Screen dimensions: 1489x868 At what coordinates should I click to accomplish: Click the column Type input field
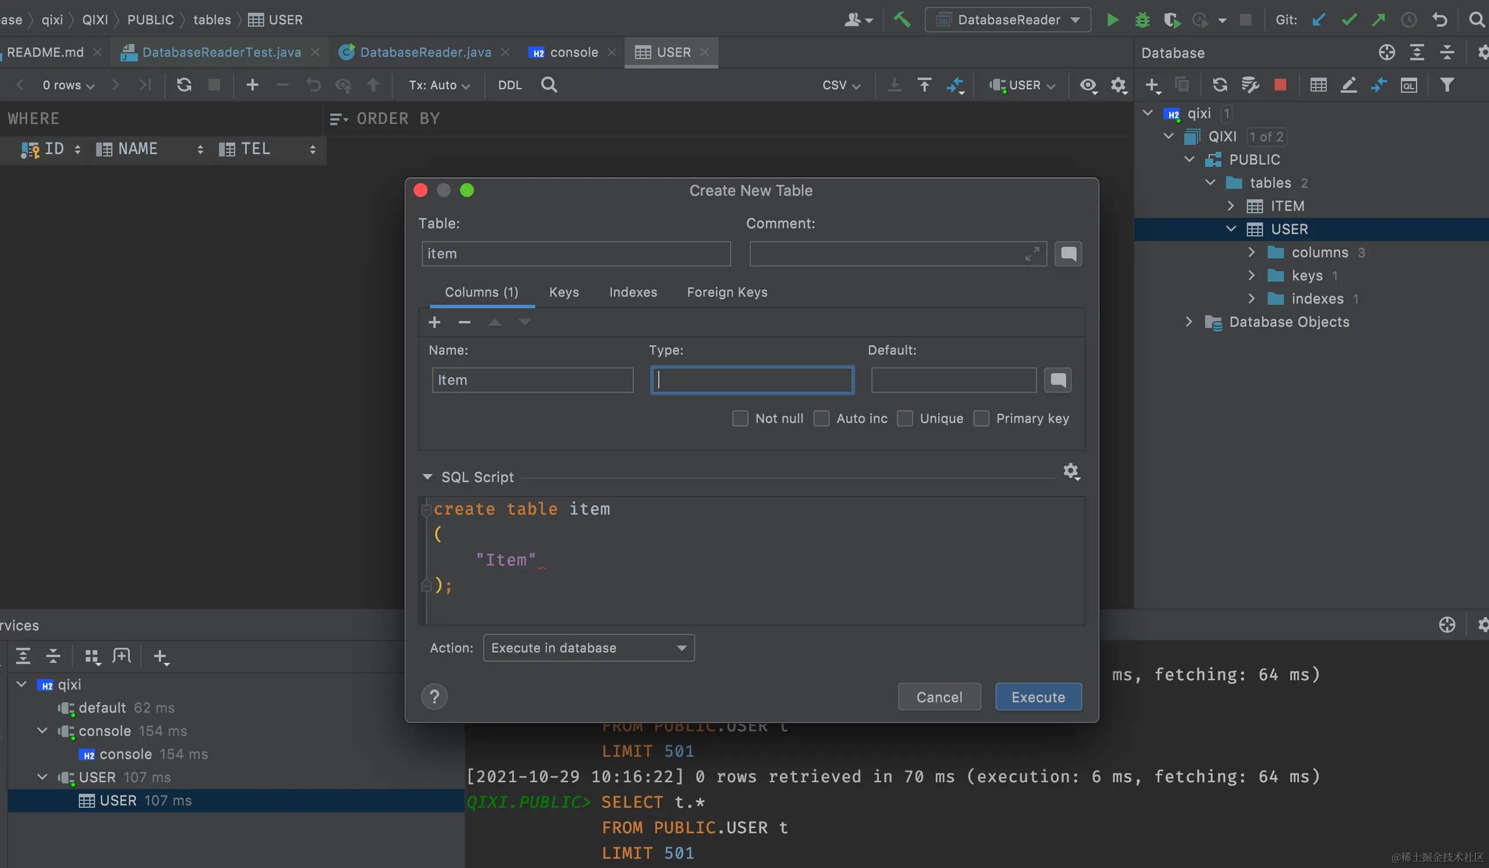pos(751,380)
